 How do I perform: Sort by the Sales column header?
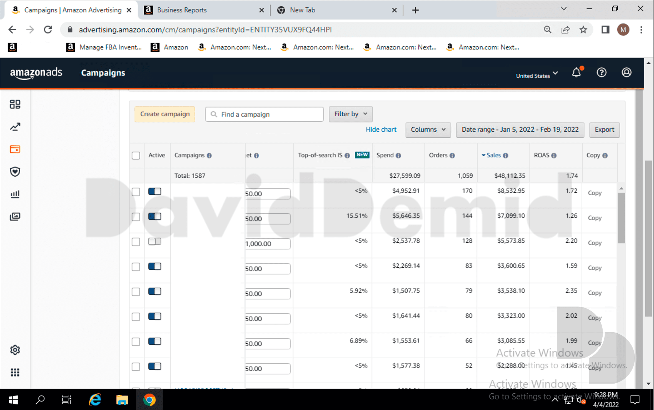coord(493,155)
